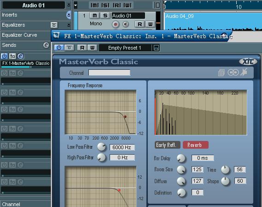Select the Audio 04_09 audio clip
Image resolution: width=262 pixels, height=207 pixels.
(x=213, y=21)
